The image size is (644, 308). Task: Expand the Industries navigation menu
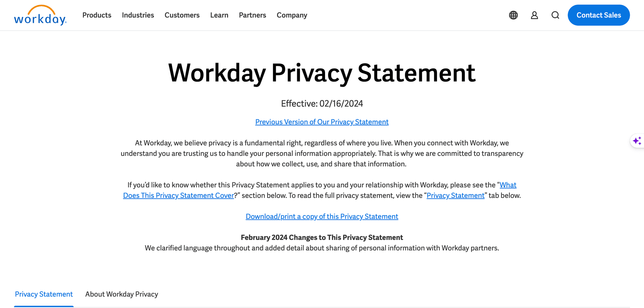coord(138,15)
